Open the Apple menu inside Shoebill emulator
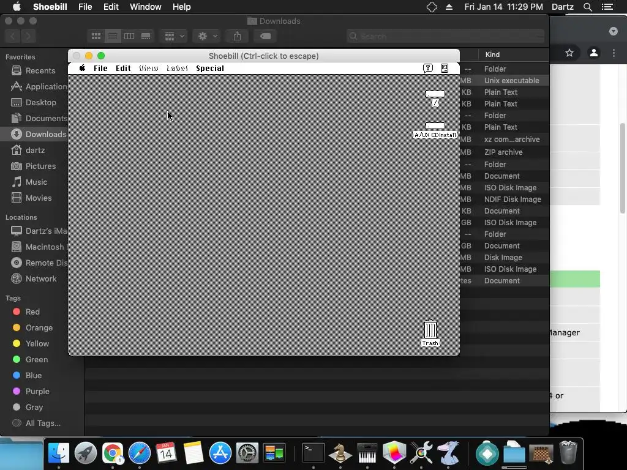 [83, 68]
